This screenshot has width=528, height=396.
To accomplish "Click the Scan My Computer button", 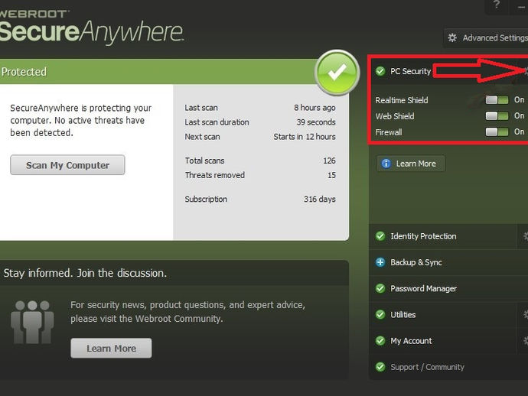I will pos(67,165).
